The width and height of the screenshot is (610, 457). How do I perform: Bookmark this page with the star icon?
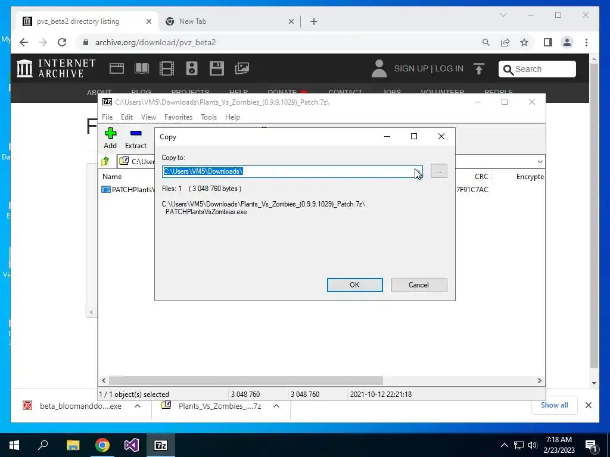524,42
